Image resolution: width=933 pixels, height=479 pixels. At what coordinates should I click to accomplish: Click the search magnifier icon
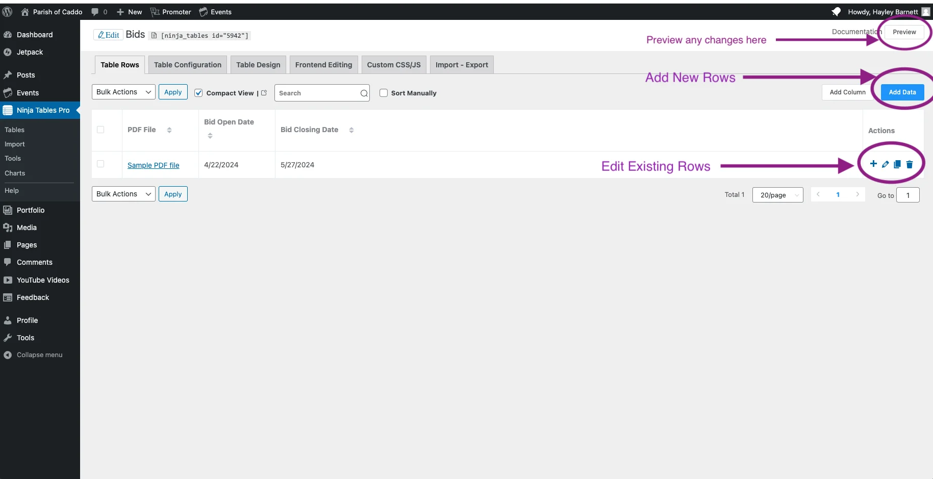(364, 93)
